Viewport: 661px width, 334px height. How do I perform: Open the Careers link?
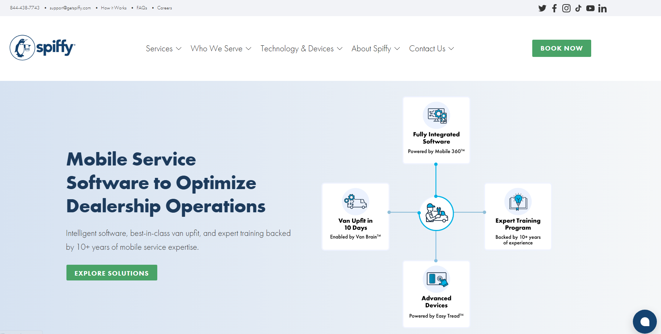[164, 8]
